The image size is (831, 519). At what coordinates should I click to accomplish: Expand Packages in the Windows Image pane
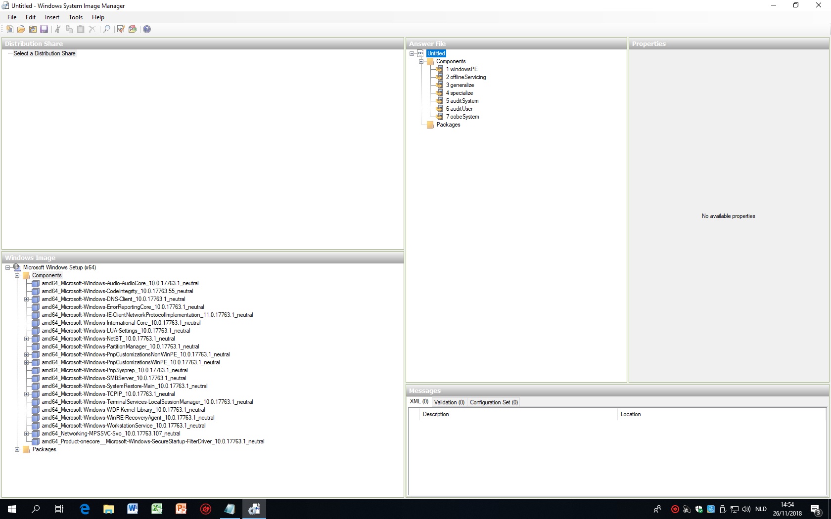click(x=17, y=449)
